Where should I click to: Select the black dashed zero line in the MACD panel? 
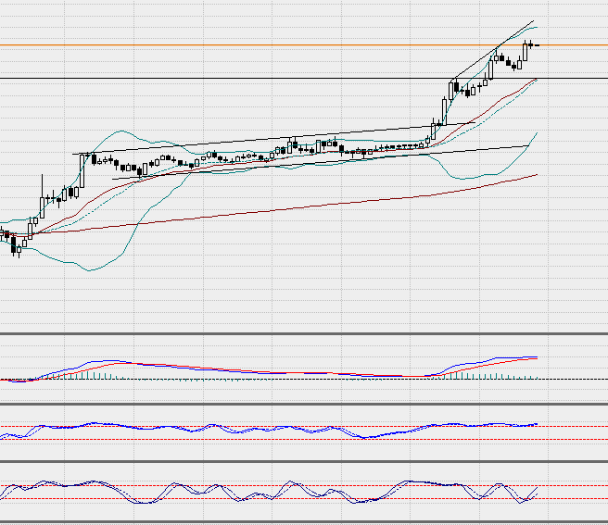coord(304,380)
